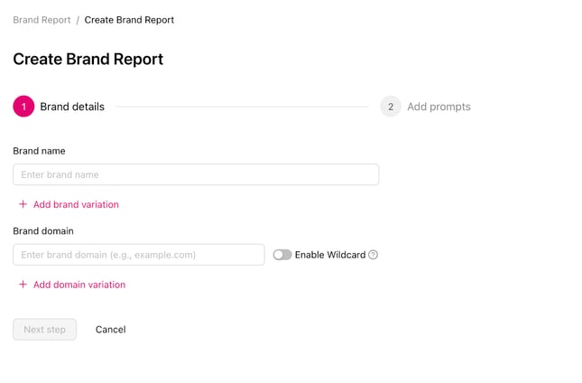Click the Enable Wildcard label text
Image resolution: width=582 pixels, height=383 pixels.
click(330, 255)
